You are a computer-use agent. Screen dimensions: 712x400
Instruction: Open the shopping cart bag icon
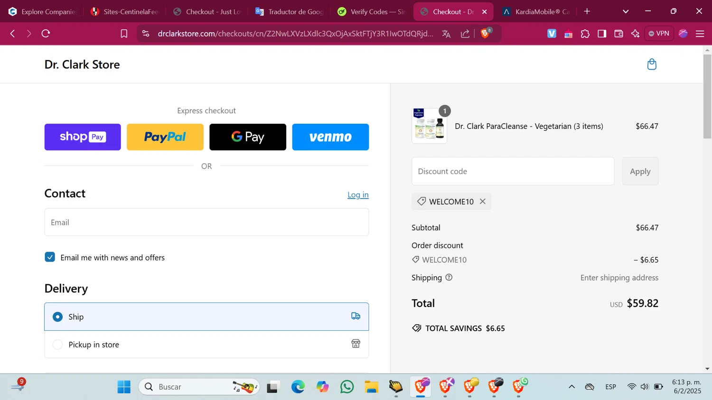coord(652,64)
